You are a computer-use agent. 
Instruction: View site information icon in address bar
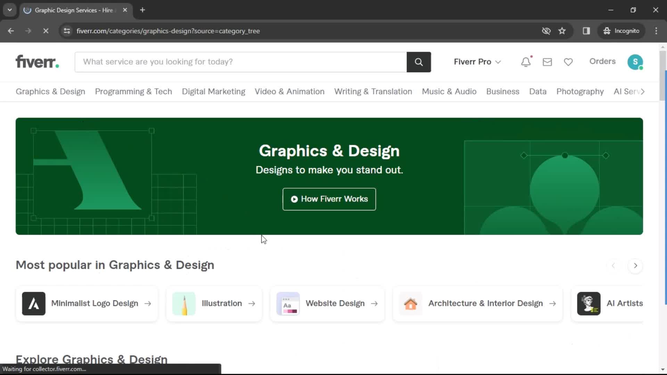point(67,31)
